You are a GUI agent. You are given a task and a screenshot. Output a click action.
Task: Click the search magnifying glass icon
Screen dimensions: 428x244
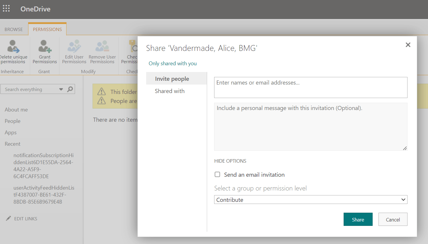(x=70, y=89)
